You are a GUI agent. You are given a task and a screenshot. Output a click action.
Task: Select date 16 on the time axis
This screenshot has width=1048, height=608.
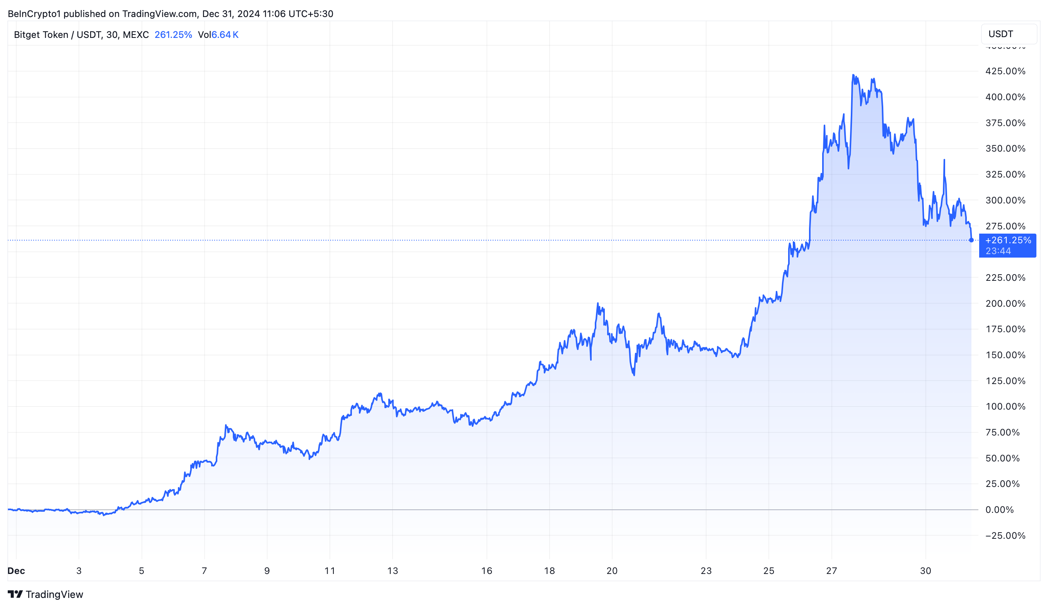pyautogui.click(x=486, y=570)
